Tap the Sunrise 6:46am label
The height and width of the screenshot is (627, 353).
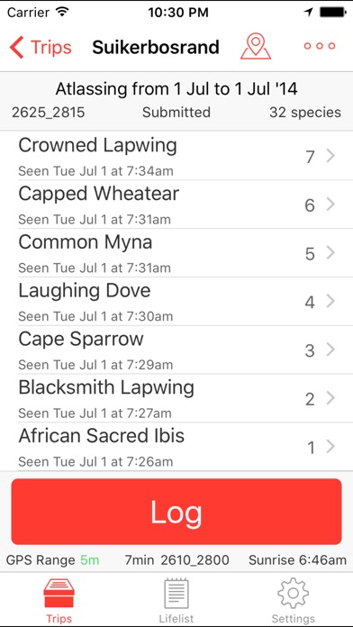[297, 559]
